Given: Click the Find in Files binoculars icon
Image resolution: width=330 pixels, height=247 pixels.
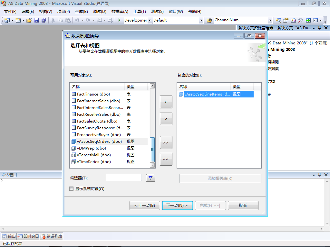Looking at the screenshot, I should coord(209,20).
